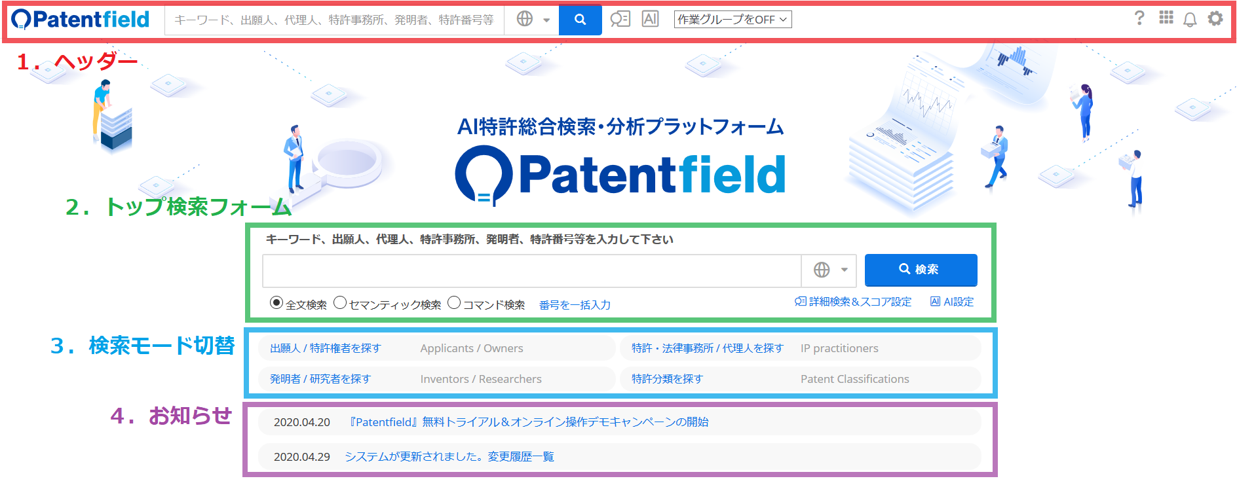Click the 2020.04.20 date text
The width and height of the screenshot is (1237, 485).
[x=302, y=422]
